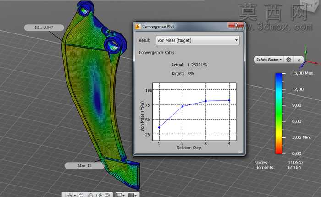Click the fit/zoom window icon
This screenshot has width=321, height=197.
[x=107, y=195]
